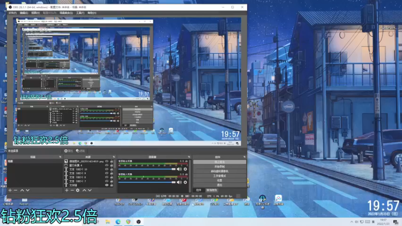Toggle visibility of the last source row
The image size is (402, 226).
click(x=107, y=185)
